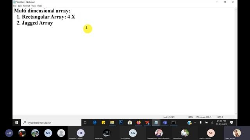Open File Explorer from the taskbar
The width and height of the screenshot is (250, 140).
point(112,122)
